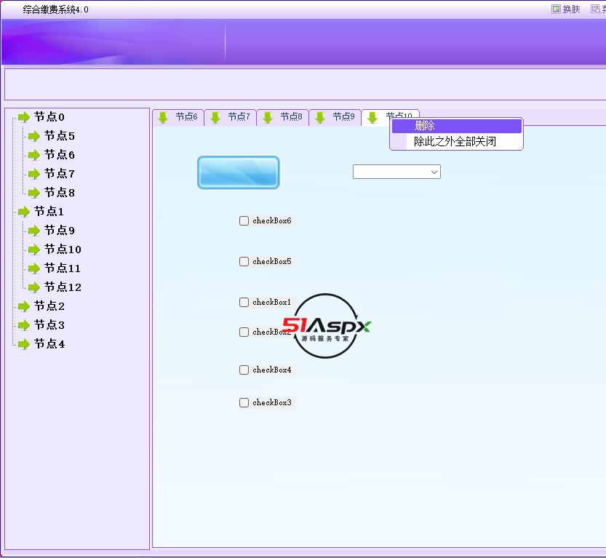This screenshot has height=558, width=606.
Task: Tick the checkBox5 checkbox
Action: pos(244,262)
